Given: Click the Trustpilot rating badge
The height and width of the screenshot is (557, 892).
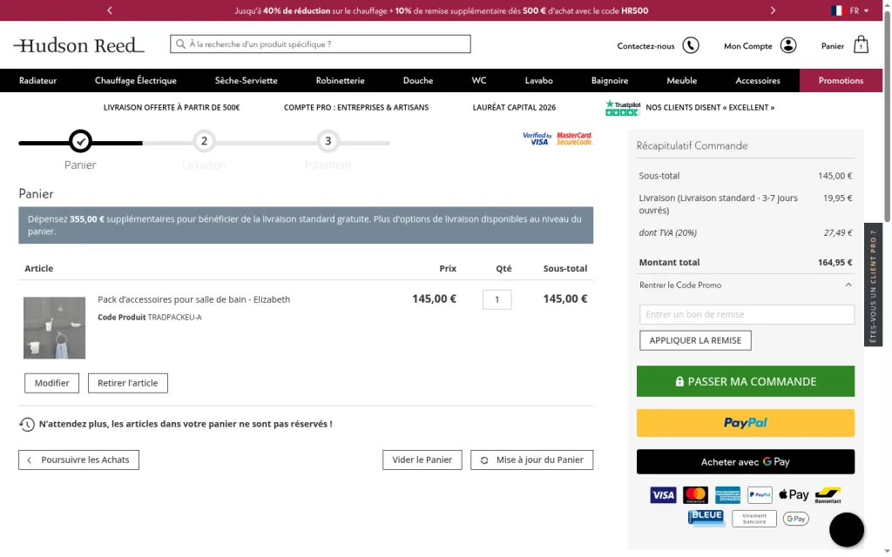Looking at the screenshot, I should [x=623, y=107].
